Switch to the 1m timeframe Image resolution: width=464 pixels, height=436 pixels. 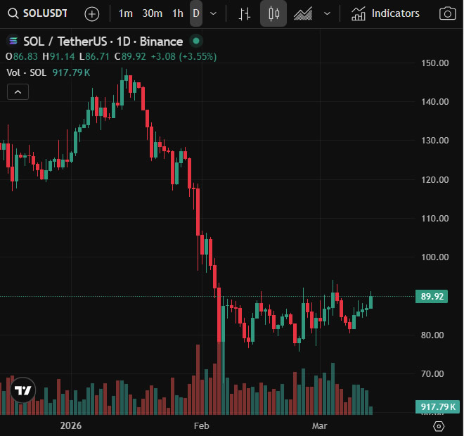126,13
